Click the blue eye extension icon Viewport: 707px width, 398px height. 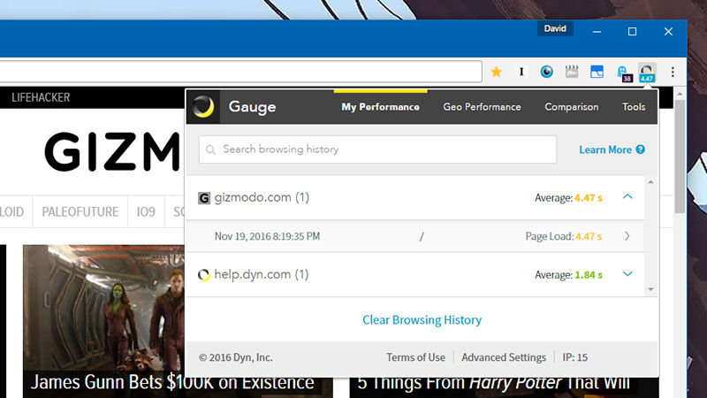546,72
